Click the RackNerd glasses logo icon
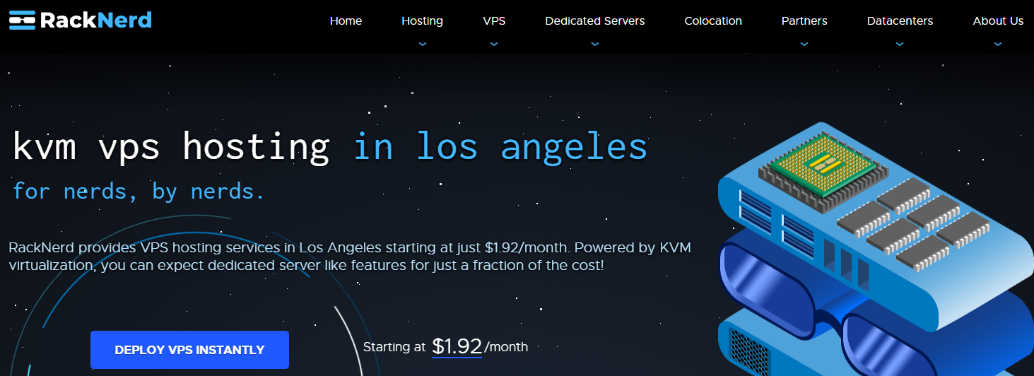This screenshot has height=376, width=1034. point(22,20)
